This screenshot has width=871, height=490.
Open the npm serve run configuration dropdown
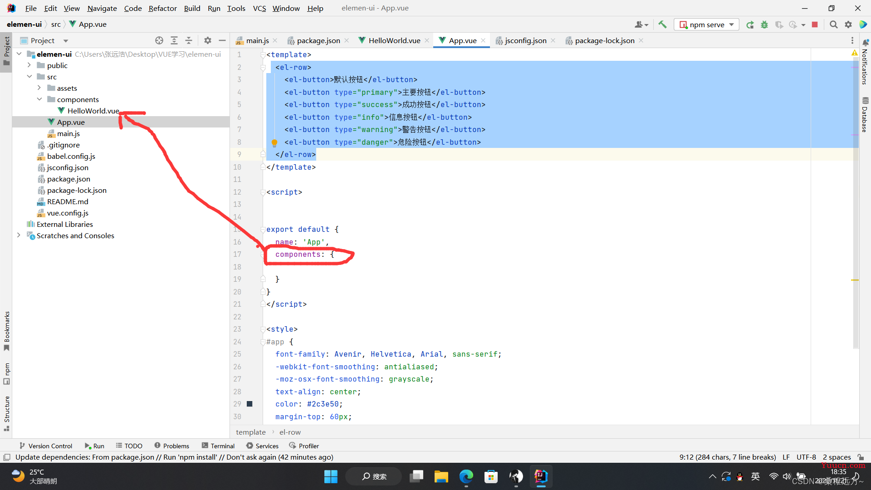[x=707, y=24]
